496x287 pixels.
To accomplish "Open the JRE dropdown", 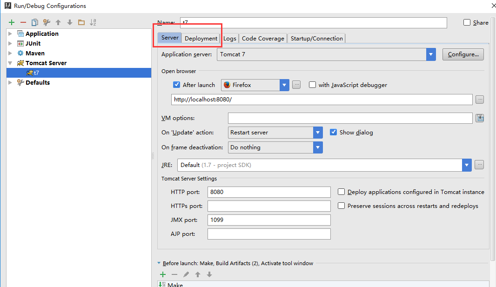I will click(x=467, y=165).
